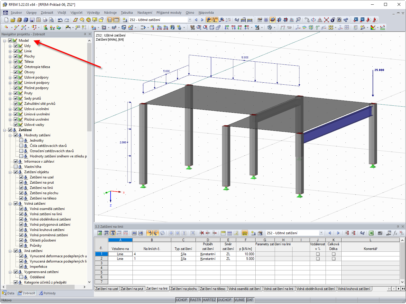
Task: Expand the Uzly tree node
Action: point(10,46)
